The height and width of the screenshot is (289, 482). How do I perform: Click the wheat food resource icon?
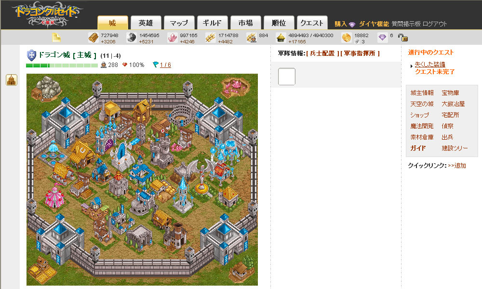[x=211, y=38]
